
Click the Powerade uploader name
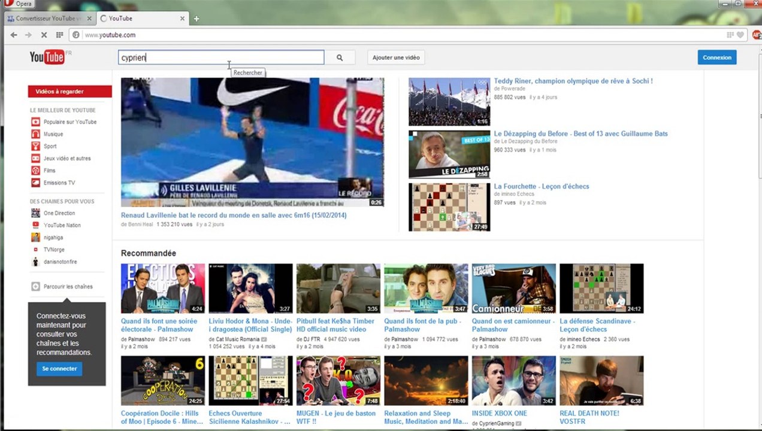[513, 89]
